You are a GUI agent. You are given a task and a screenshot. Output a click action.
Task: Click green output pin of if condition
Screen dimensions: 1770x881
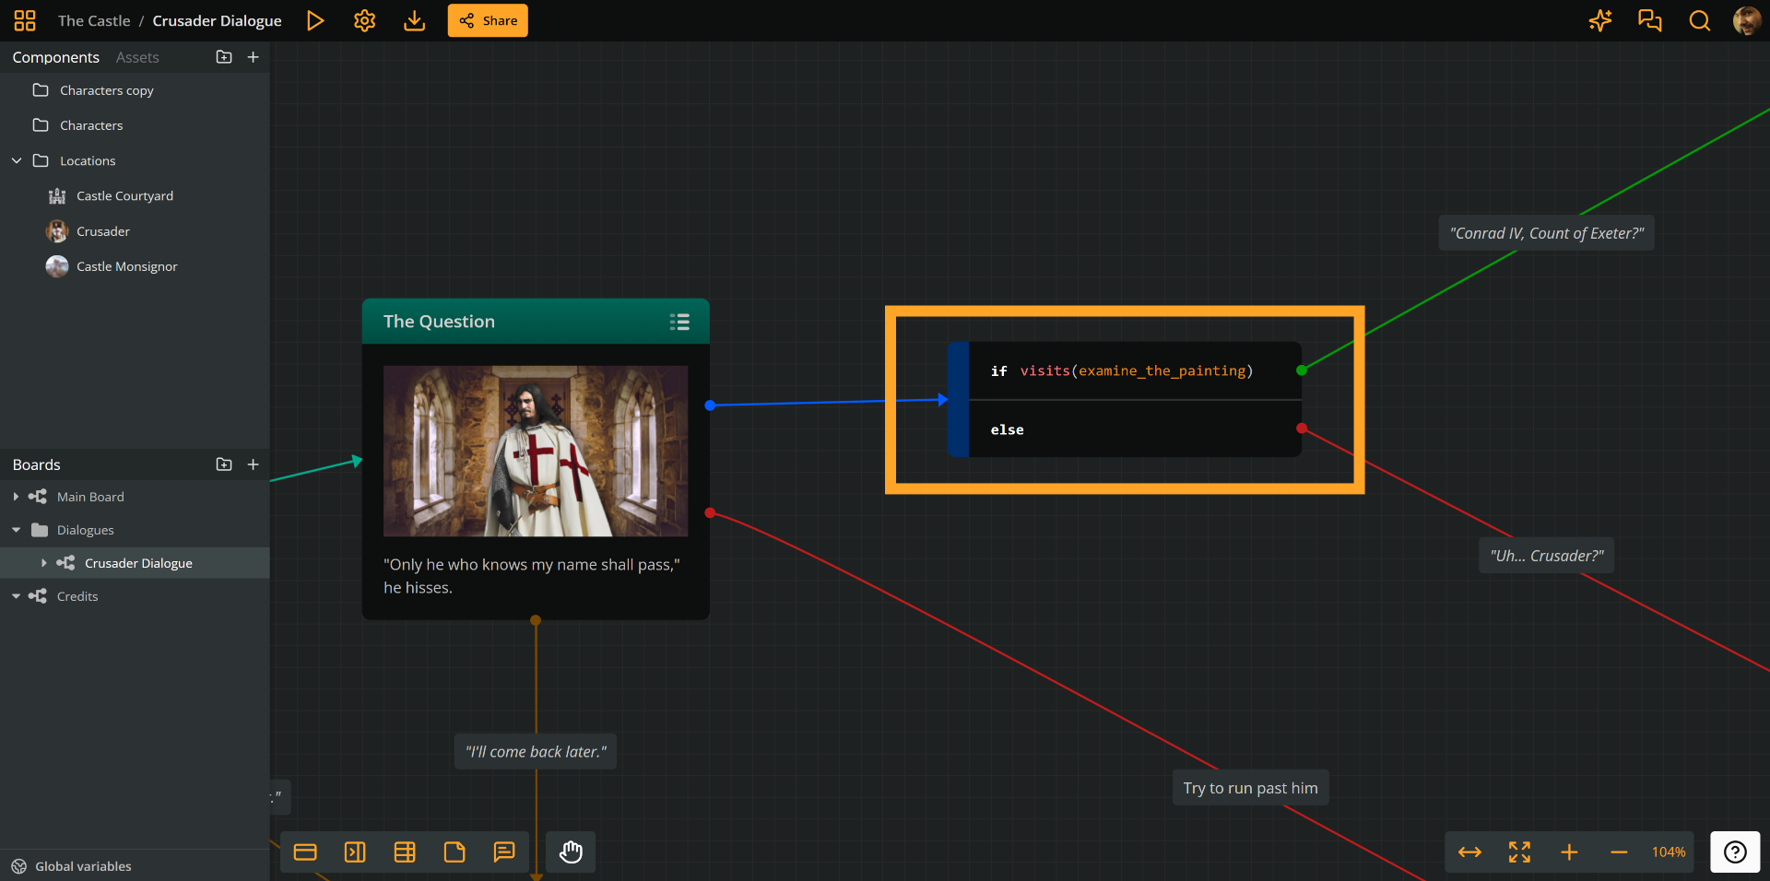[1302, 370]
